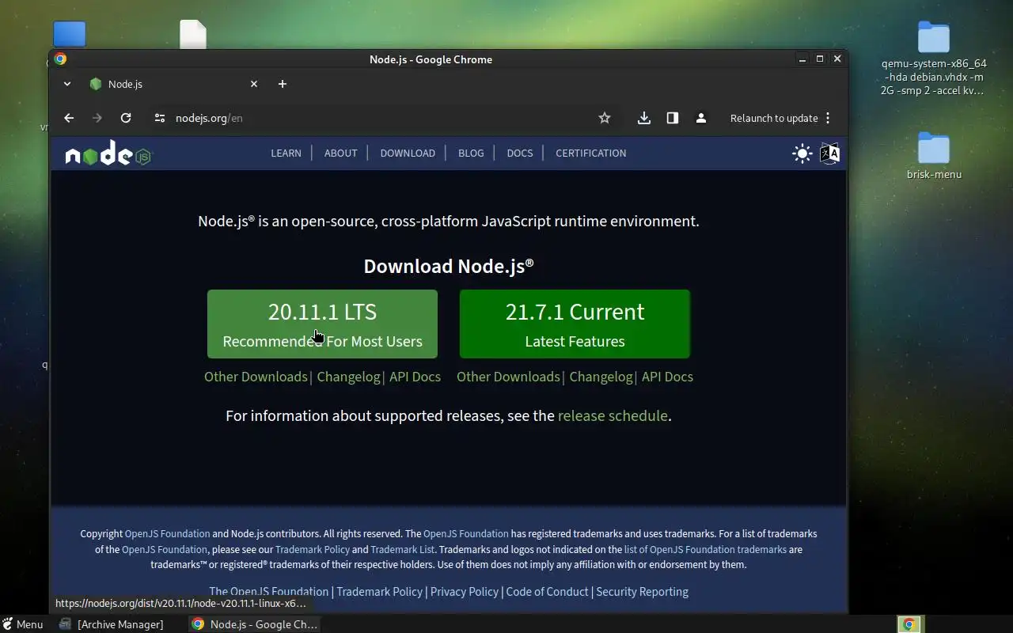
Task: Open the DOCS menu item
Action: (x=520, y=154)
